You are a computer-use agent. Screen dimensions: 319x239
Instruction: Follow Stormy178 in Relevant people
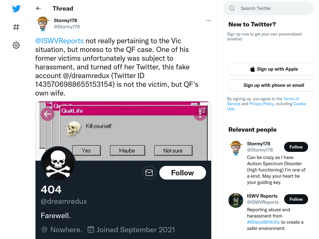[296, 147]
